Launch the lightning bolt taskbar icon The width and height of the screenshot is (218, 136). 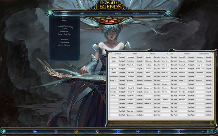coord(158,132)
